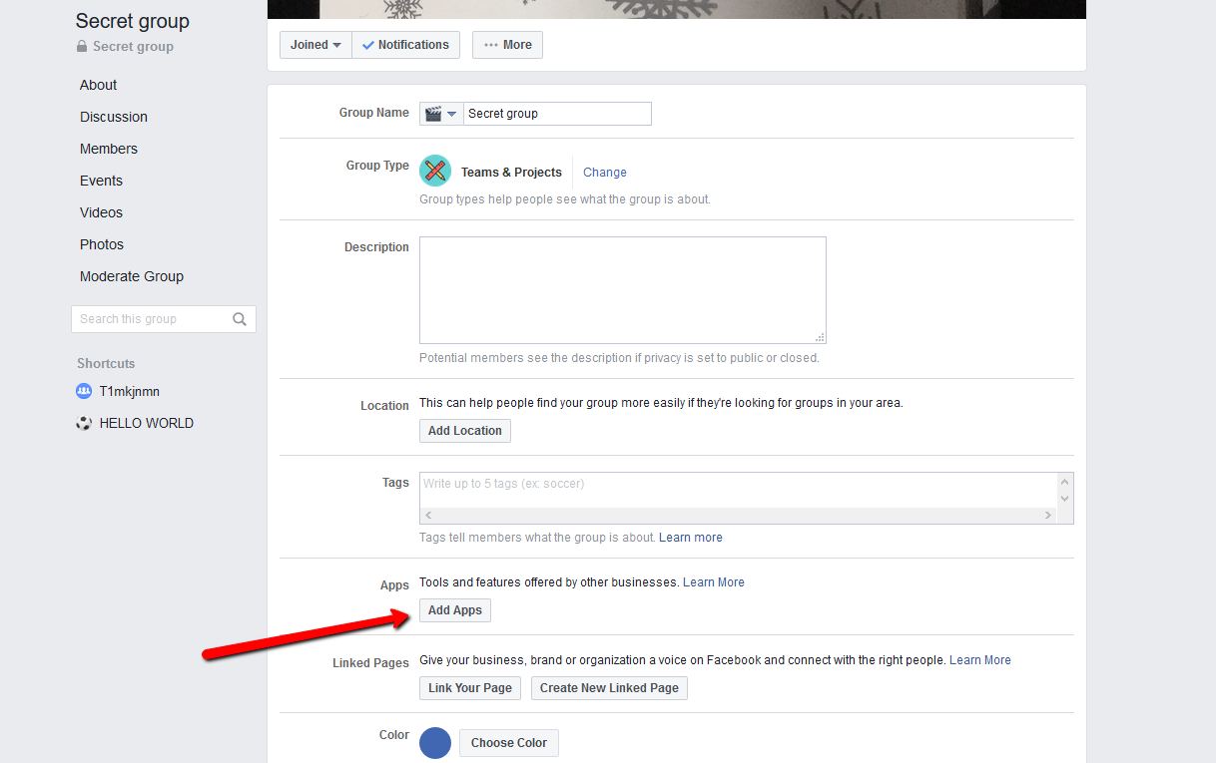The width and height of the screenshot is (1216, 763).
Task: Click the Add Apps button
Action: [455, 610]
